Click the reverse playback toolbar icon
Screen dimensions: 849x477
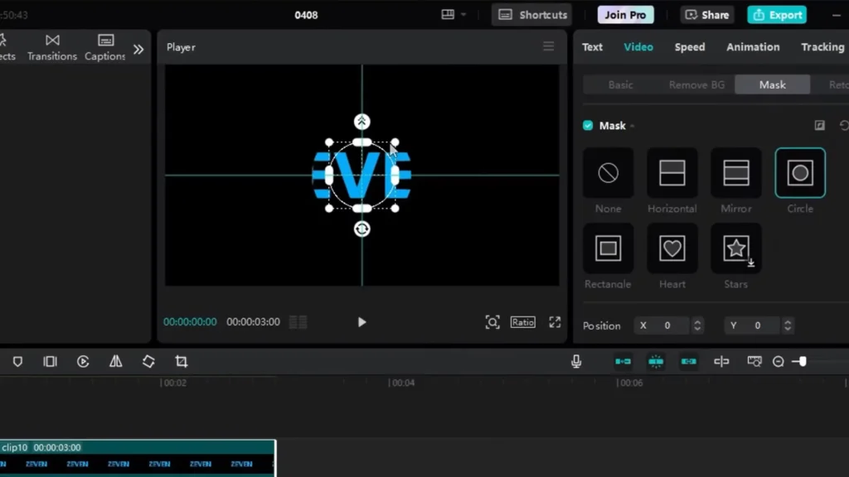(x=83, y=361)
